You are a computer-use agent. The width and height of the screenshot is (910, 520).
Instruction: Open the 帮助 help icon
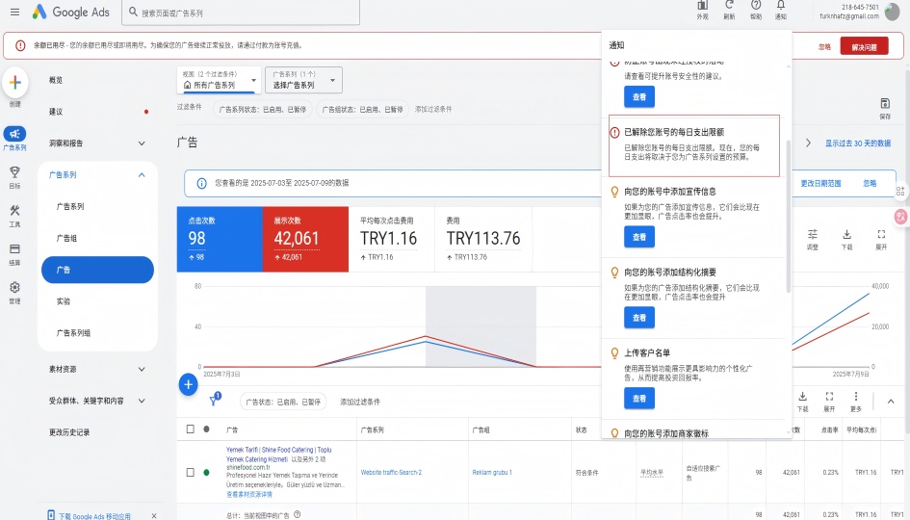tap(755, 7)
